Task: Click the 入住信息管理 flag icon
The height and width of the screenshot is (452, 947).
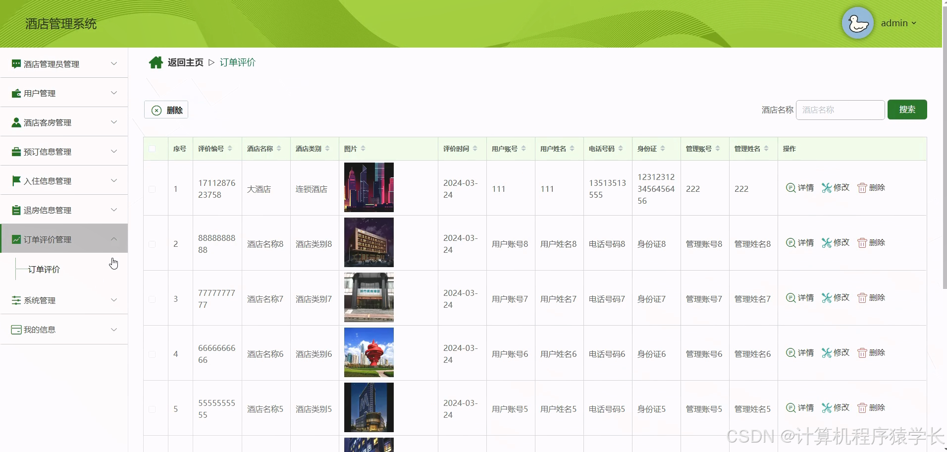Action: click(16, 181)
